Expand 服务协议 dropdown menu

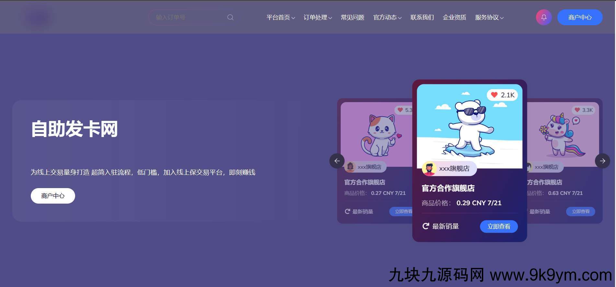[489, 17]
